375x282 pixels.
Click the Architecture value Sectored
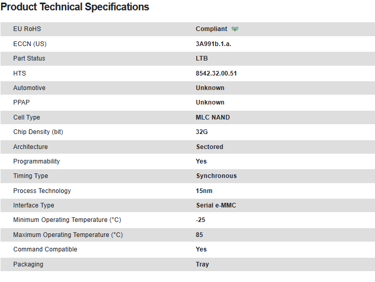point(209,147)
